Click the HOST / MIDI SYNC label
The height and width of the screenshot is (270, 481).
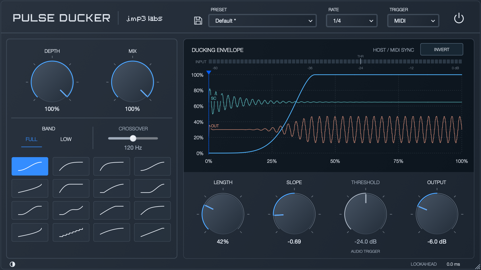(393, 50)
